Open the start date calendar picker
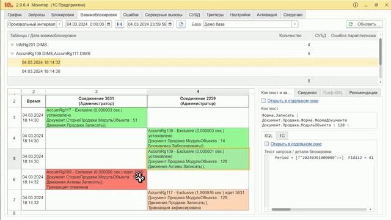The height and width of the screenshot is (220, 391). pos(109,24)
